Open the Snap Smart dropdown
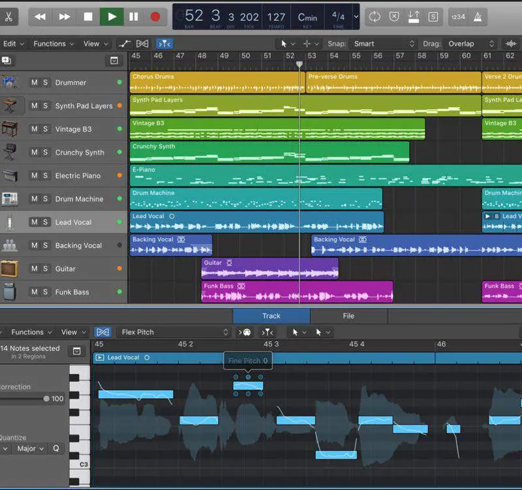The width and height of the screenshot is (522, 490). tap(382, 44)
